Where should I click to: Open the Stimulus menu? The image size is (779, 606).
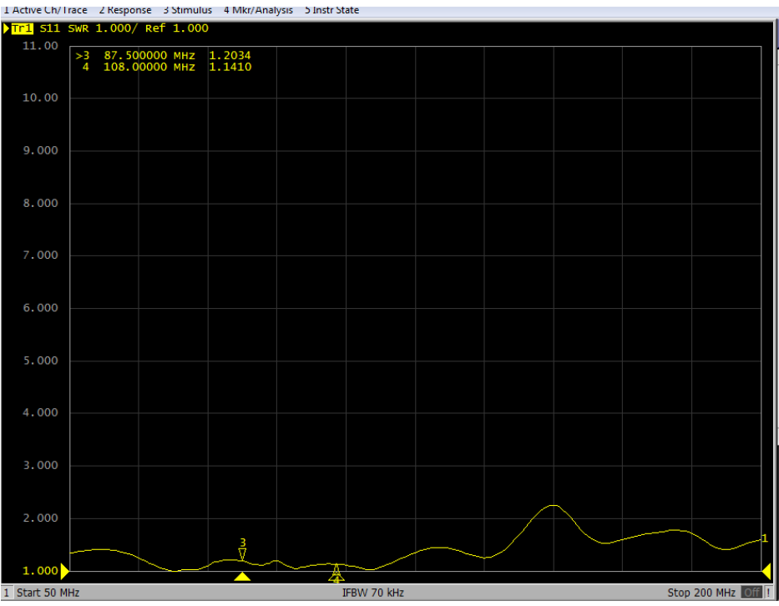[x=187, y=10]
